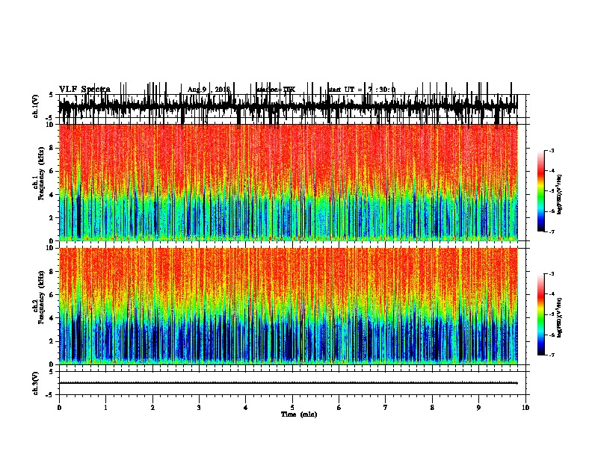Click the time axis tick label '10'

(x=525, y=407)
